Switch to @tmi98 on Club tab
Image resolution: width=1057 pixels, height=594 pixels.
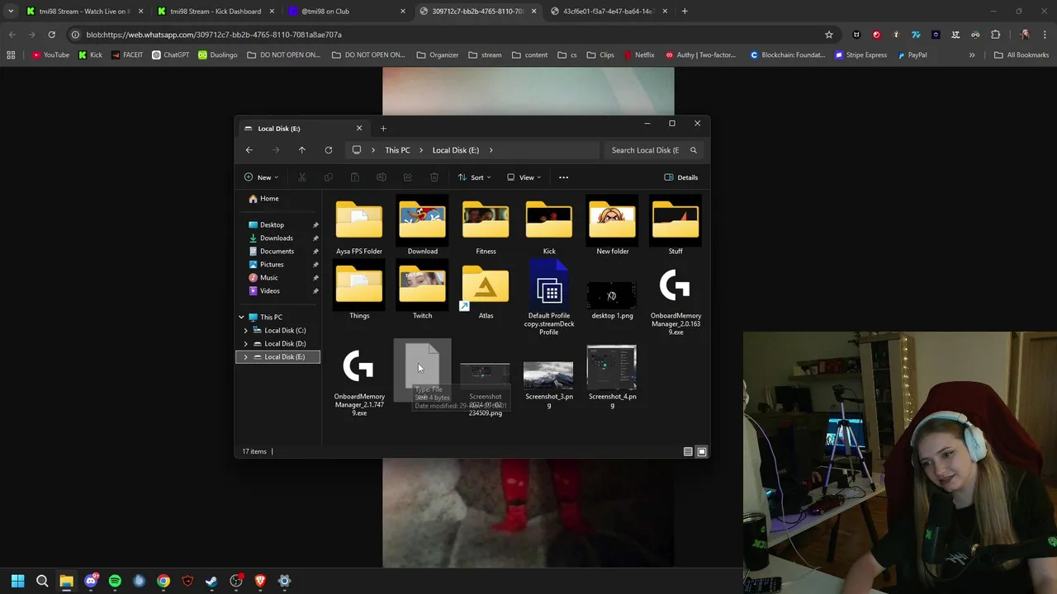(347, 12)
